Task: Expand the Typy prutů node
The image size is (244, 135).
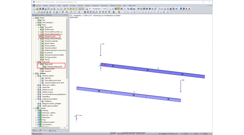Action: (39, 27)
